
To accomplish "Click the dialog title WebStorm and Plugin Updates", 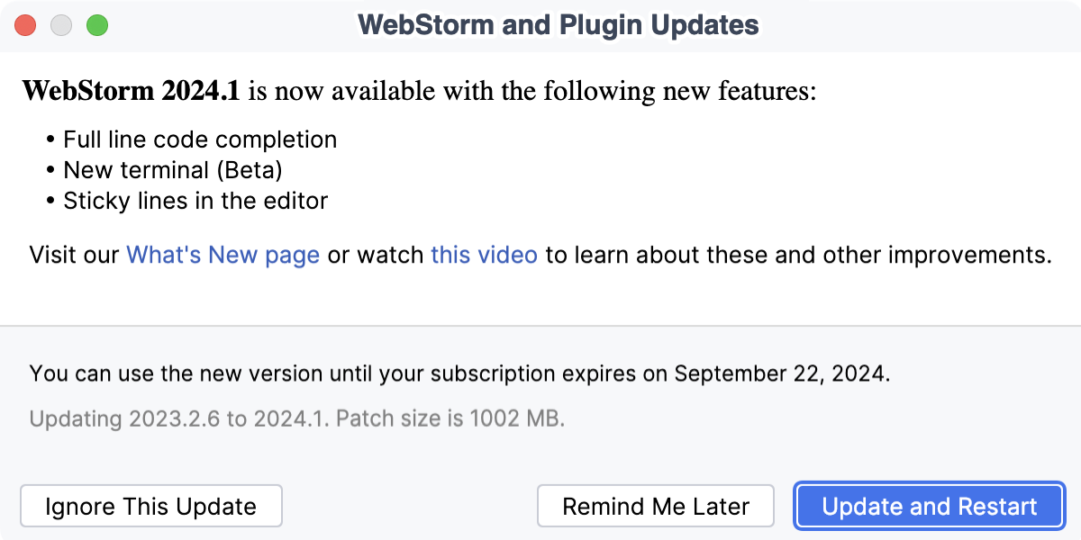I will pyautogui.click(x=559, y=24).
